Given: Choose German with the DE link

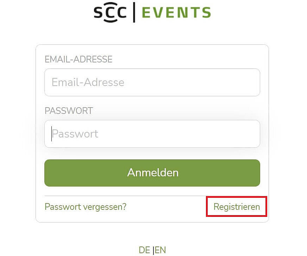Looking at the screenshot, I should (144, 250).
